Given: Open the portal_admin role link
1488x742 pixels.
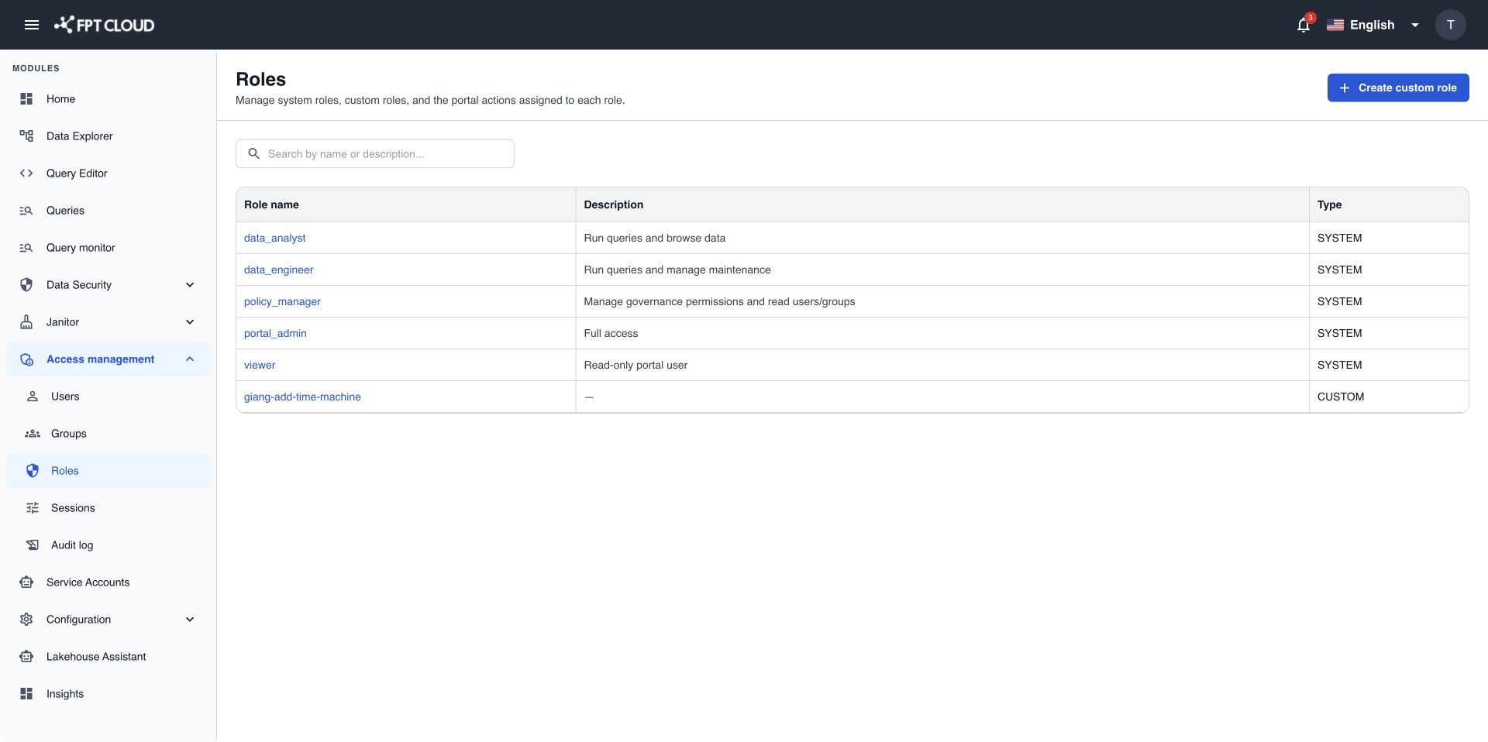Looking at the screenshot, I should pos(275,333).
